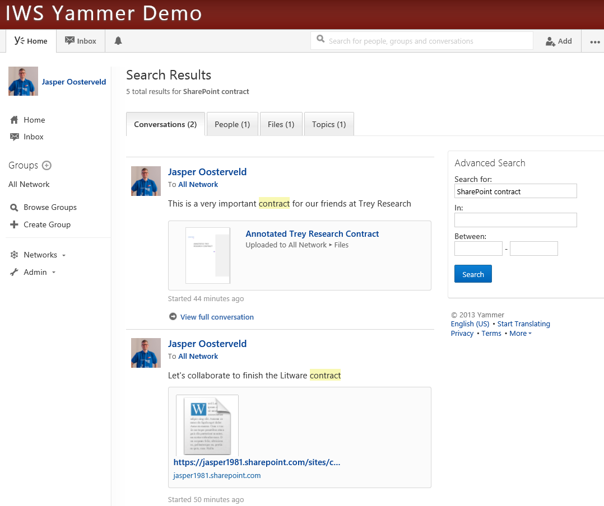This screenshot has height=506, width=604.
Task: Click the Word document icon attachment
Action: click(x=207, y=425)
